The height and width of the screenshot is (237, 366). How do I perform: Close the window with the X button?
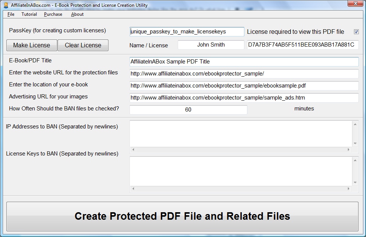point(355,3)
